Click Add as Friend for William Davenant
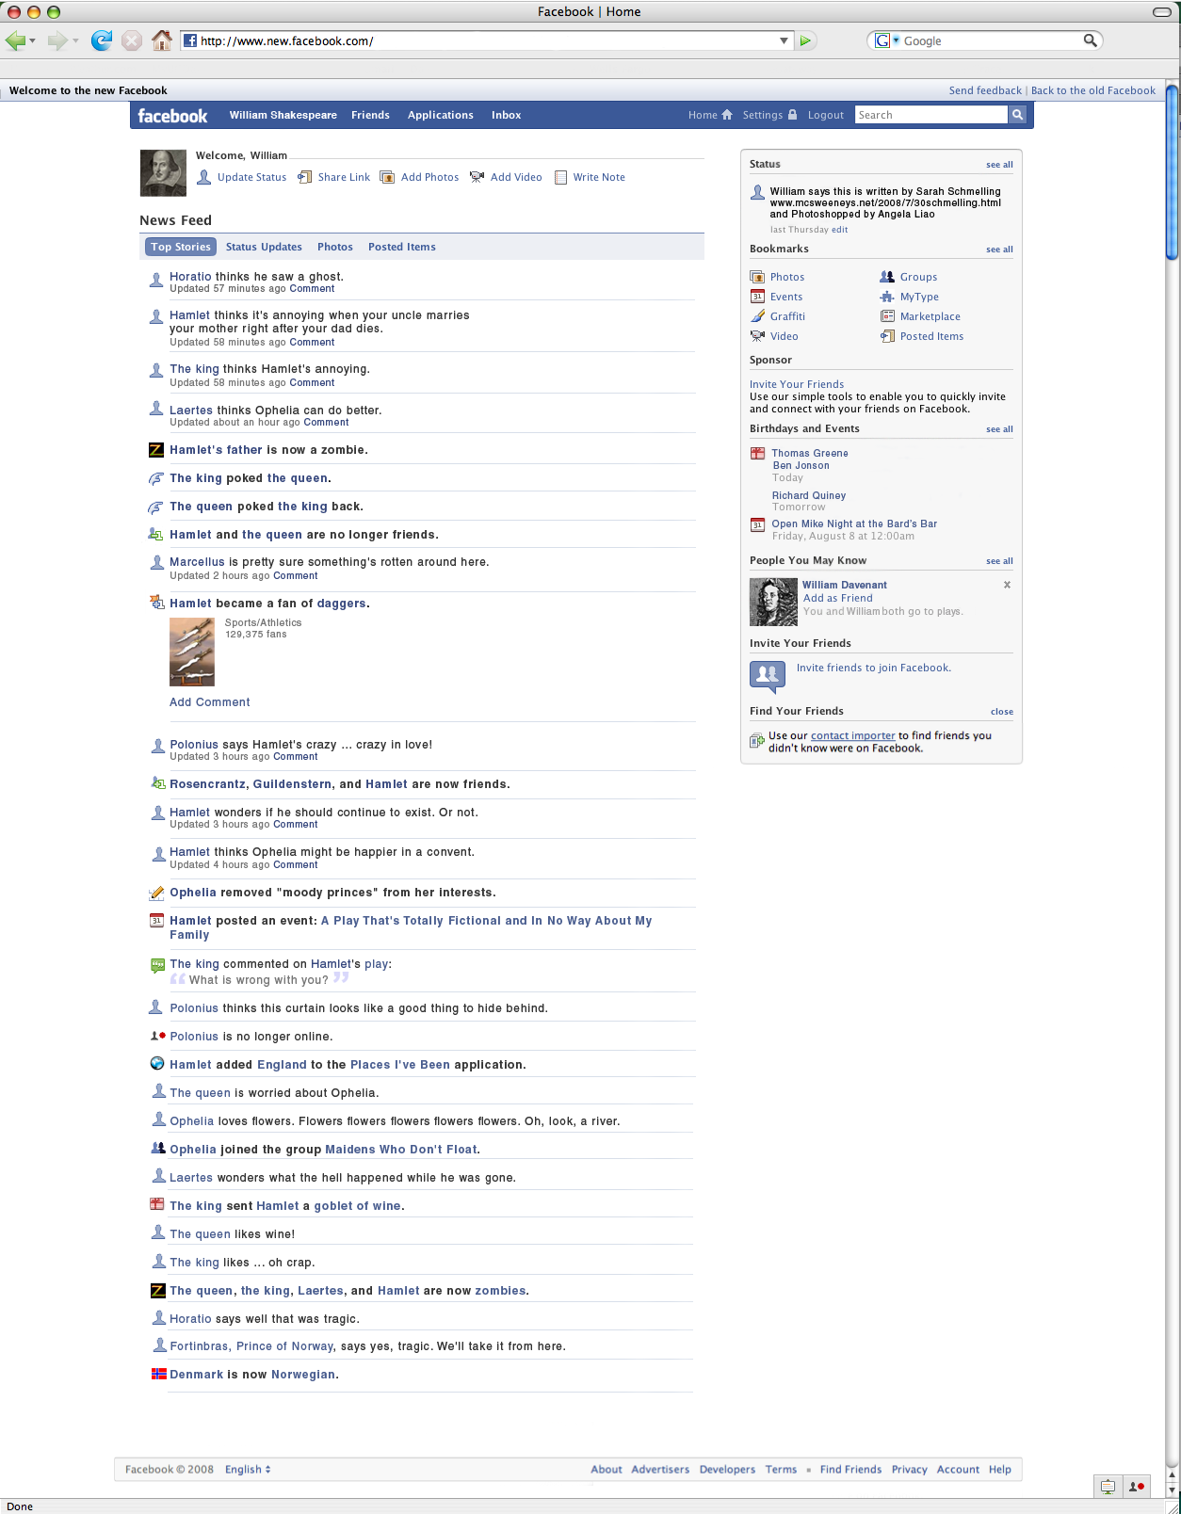The height and width of the screenshot is (1514, 1181). pyautogui.click(x=838, y=598)
